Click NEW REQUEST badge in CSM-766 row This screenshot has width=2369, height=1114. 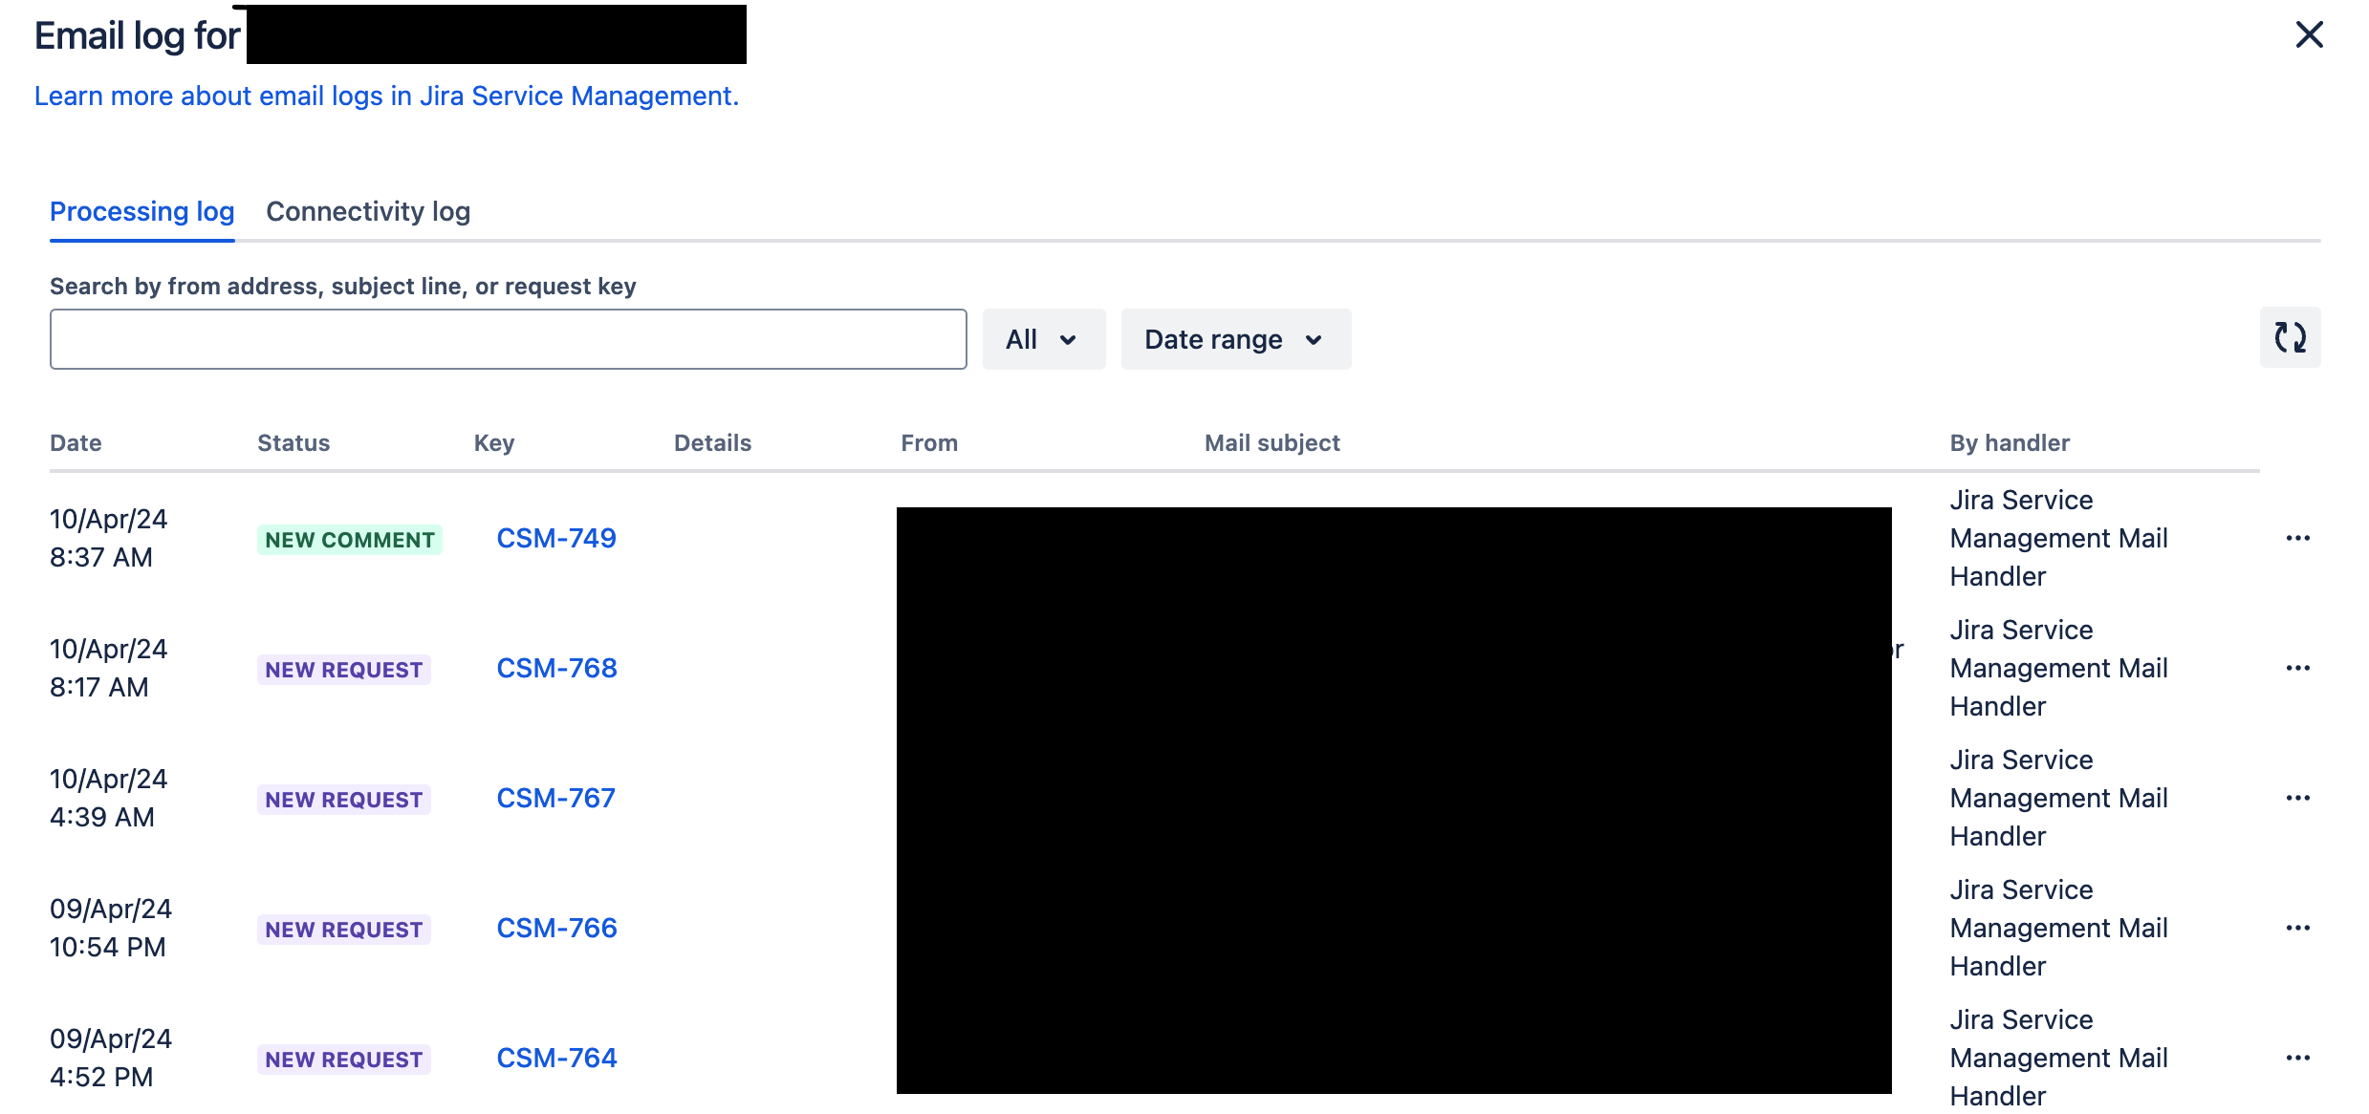[x=343, y=930]
